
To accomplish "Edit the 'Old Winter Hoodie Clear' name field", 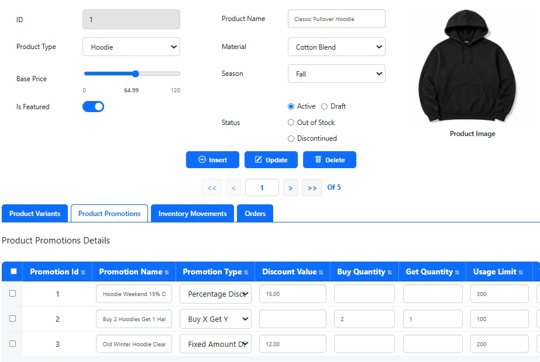I will coord(134,344).
